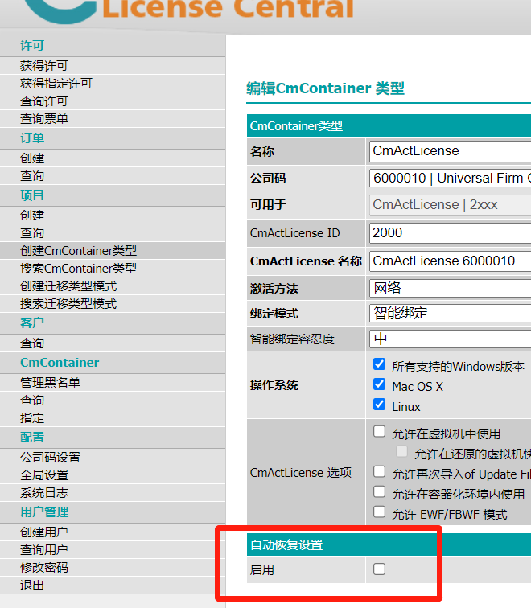Click the 项目 section heading
Image resolution: width=531 pixels, height=608 pixels.
pos(32,195)
